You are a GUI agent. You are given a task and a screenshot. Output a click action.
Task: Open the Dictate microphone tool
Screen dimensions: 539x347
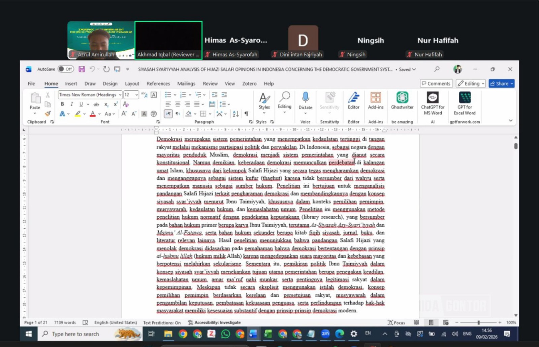[305, 101]
